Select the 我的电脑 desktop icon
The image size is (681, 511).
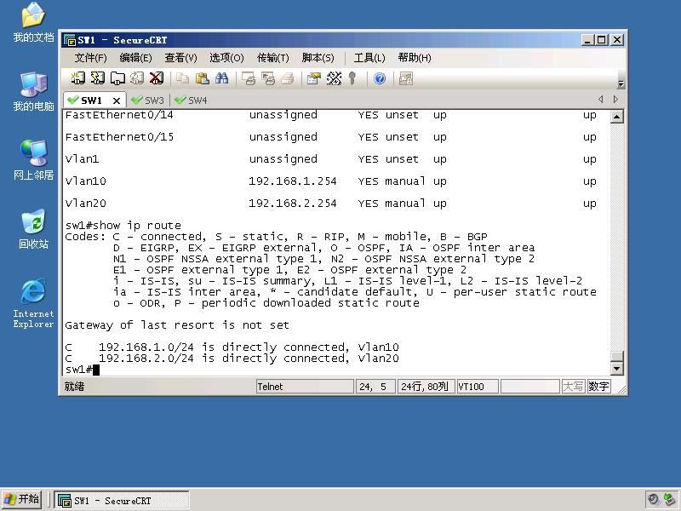coord(33,91)
